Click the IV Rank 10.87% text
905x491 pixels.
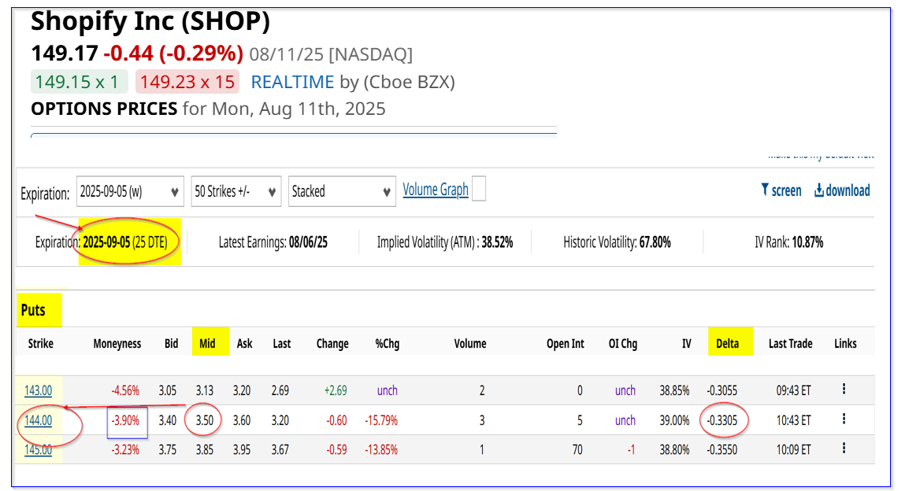[x=789, y=242]
